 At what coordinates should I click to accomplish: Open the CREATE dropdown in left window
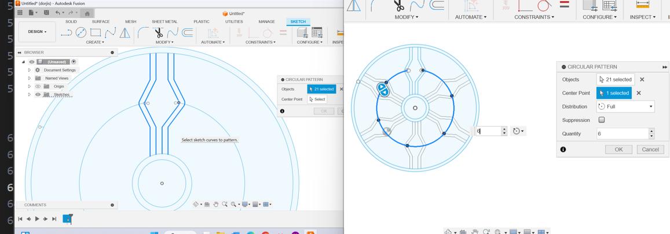tap(95, 42)
